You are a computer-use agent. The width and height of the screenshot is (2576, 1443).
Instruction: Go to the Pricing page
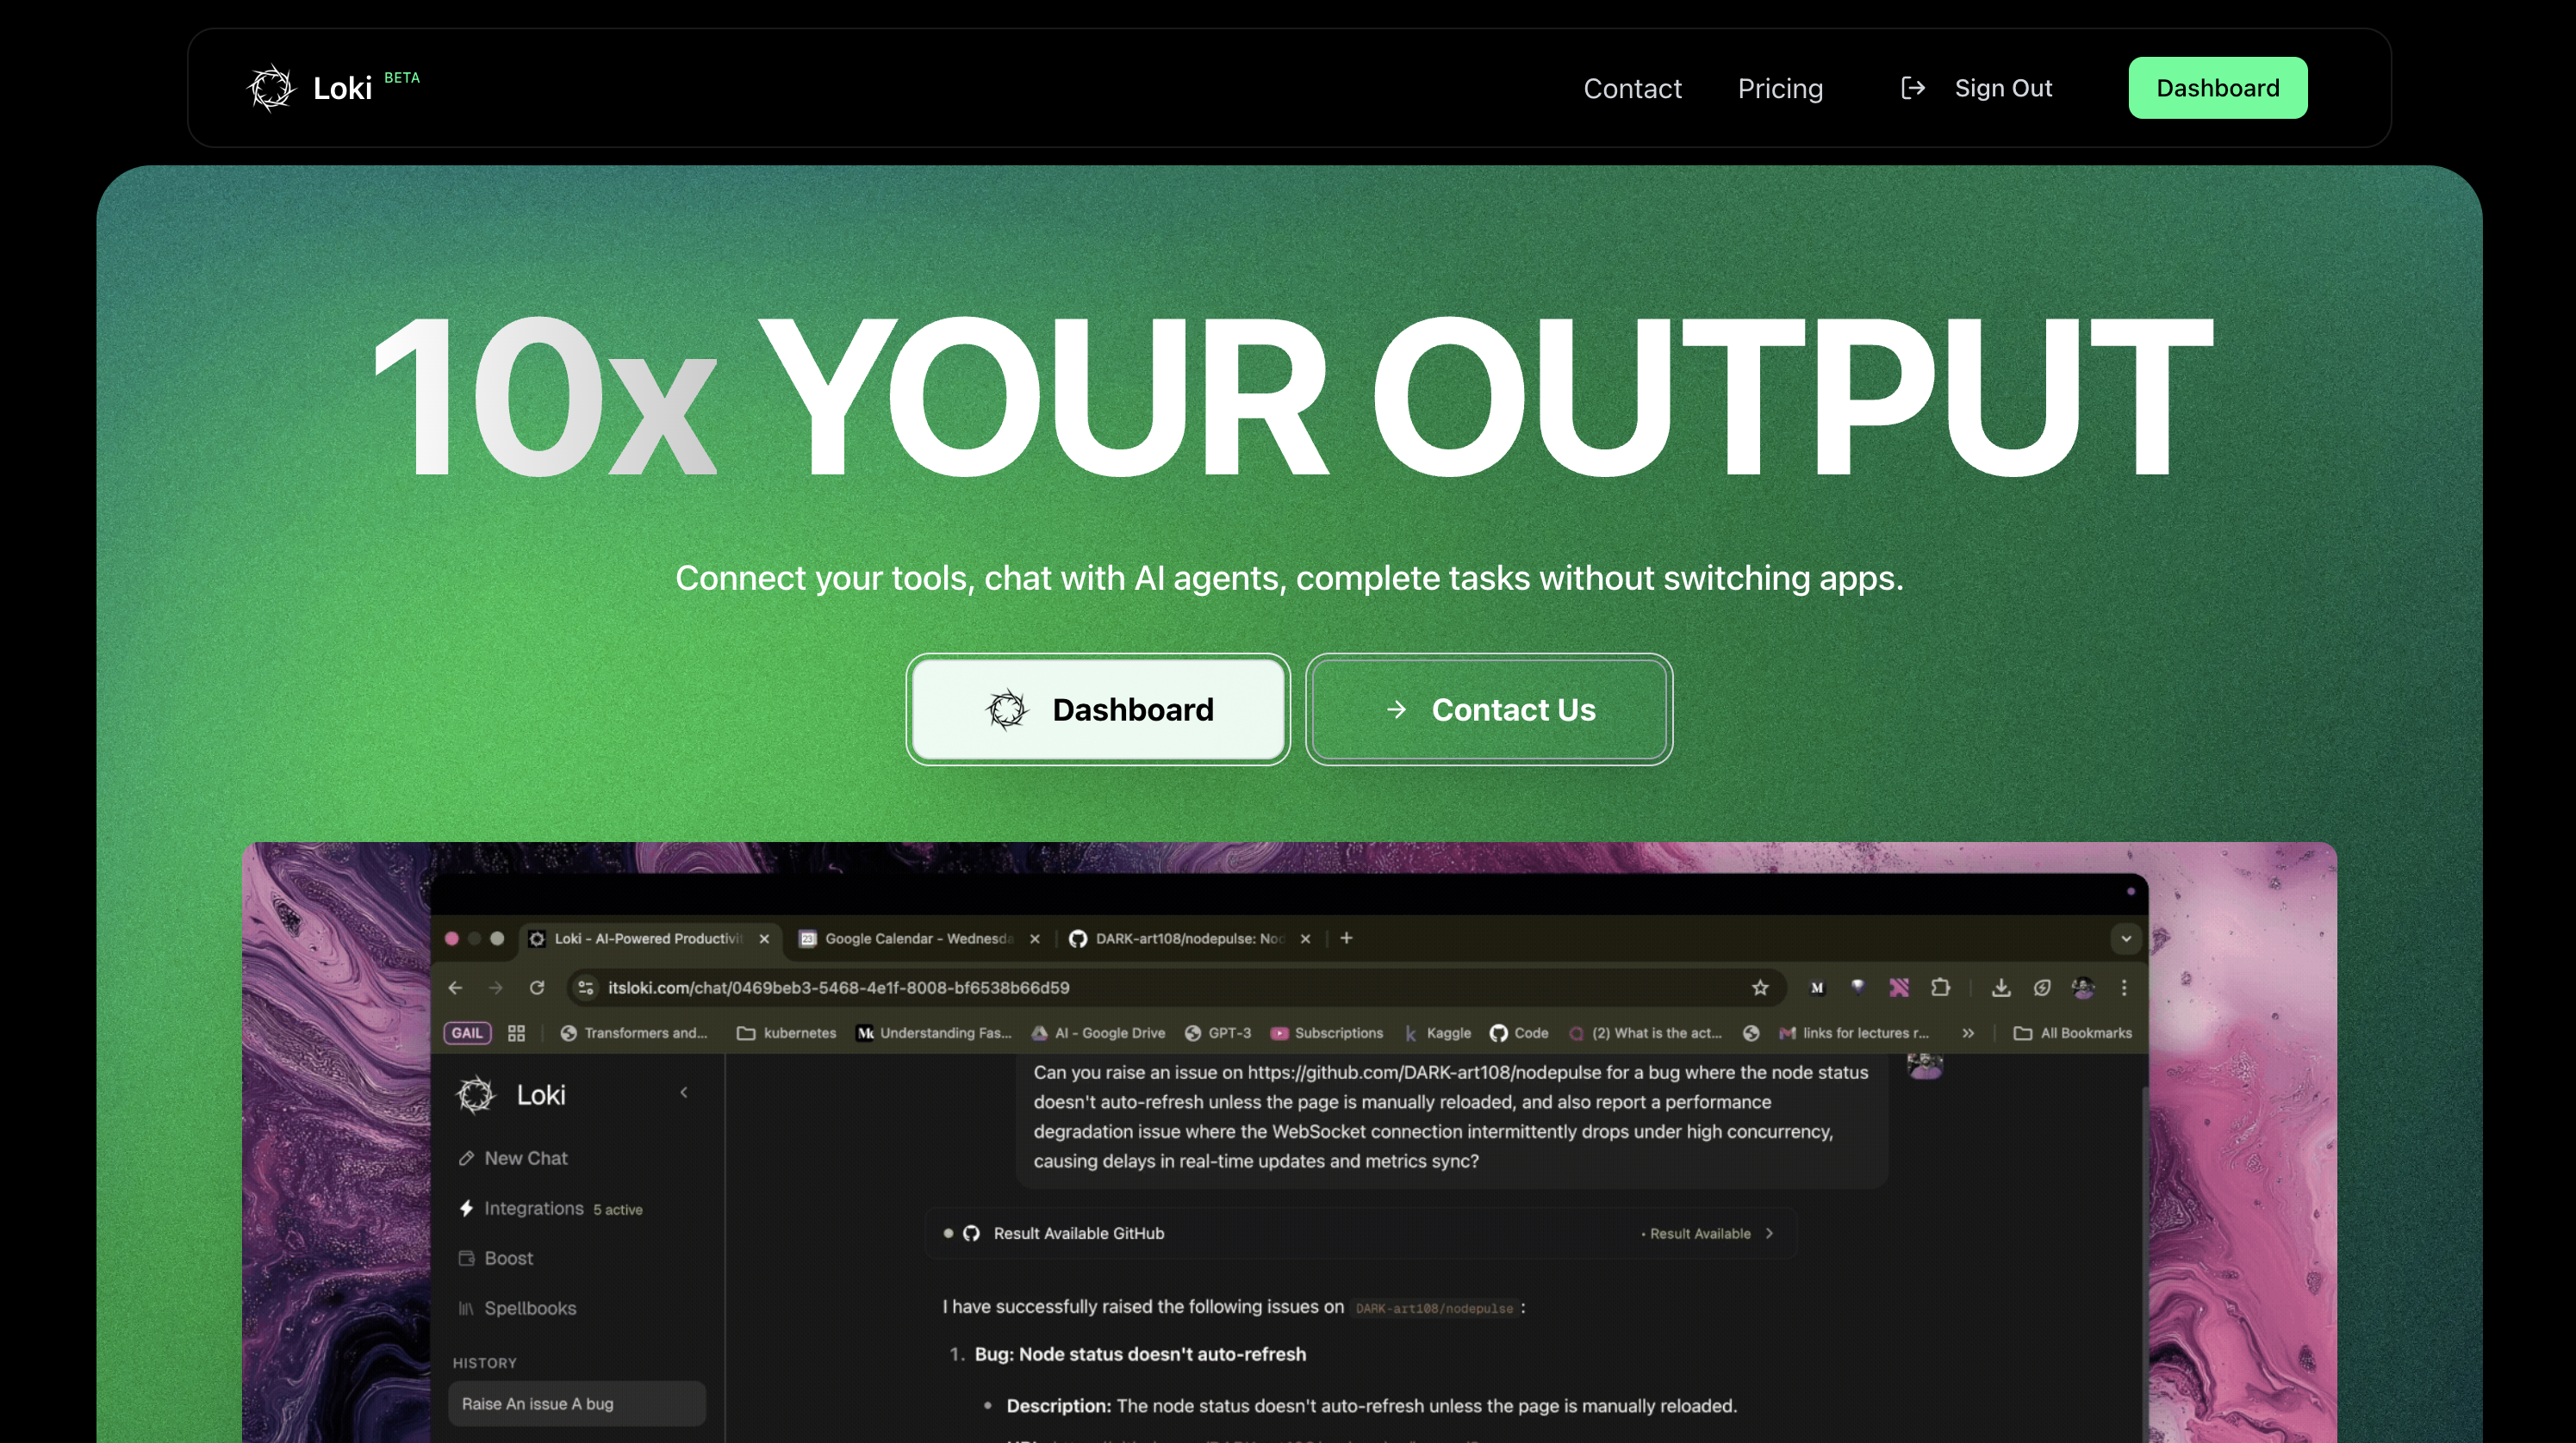(x=1780, y=88)
